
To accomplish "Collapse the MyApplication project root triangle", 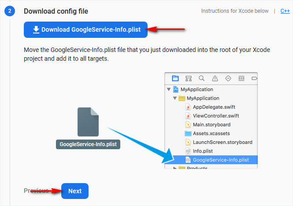I will [169, 89].
